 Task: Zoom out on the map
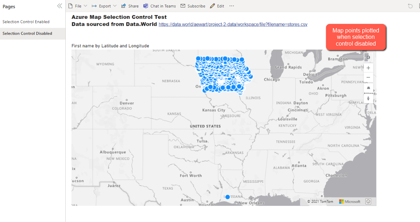[368, 77]
